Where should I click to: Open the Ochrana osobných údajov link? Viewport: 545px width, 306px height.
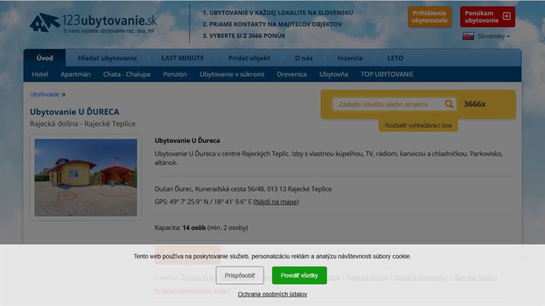pos(272,294)
